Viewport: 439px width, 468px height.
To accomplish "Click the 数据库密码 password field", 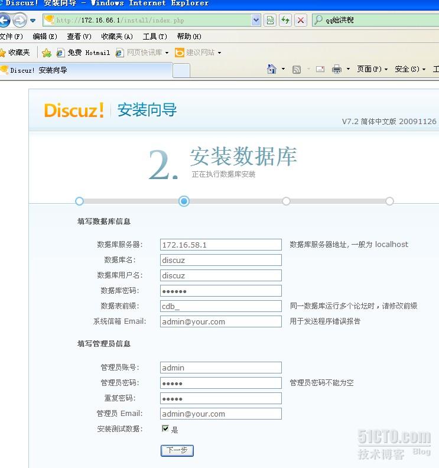I will pos(221,291).
